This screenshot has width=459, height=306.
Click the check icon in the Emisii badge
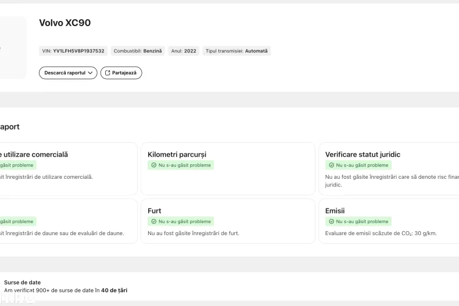click(331, 222)
